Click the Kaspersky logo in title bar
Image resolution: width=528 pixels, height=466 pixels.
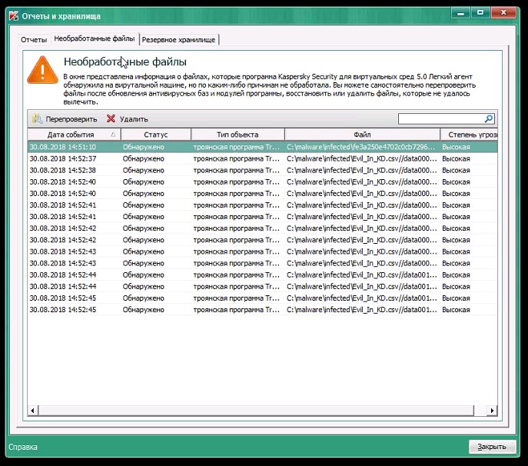pyautogui.click(x=14, y=16)
